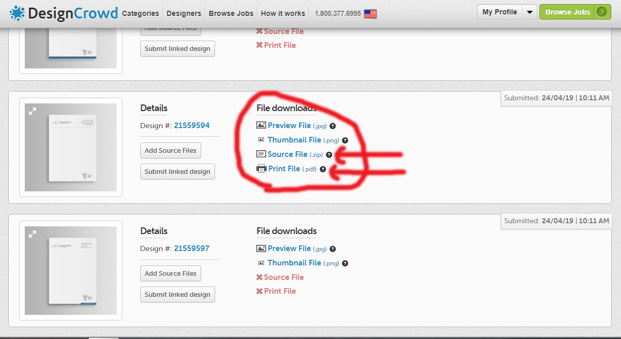Click missing Source File label in top card
This screenshot has width=621, height=339.
284,31
